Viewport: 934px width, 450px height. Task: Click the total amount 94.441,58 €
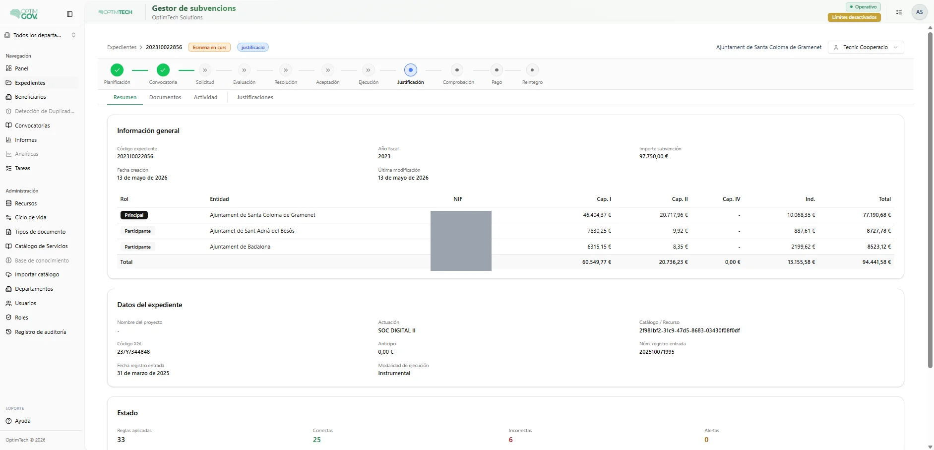pos(876,262)
